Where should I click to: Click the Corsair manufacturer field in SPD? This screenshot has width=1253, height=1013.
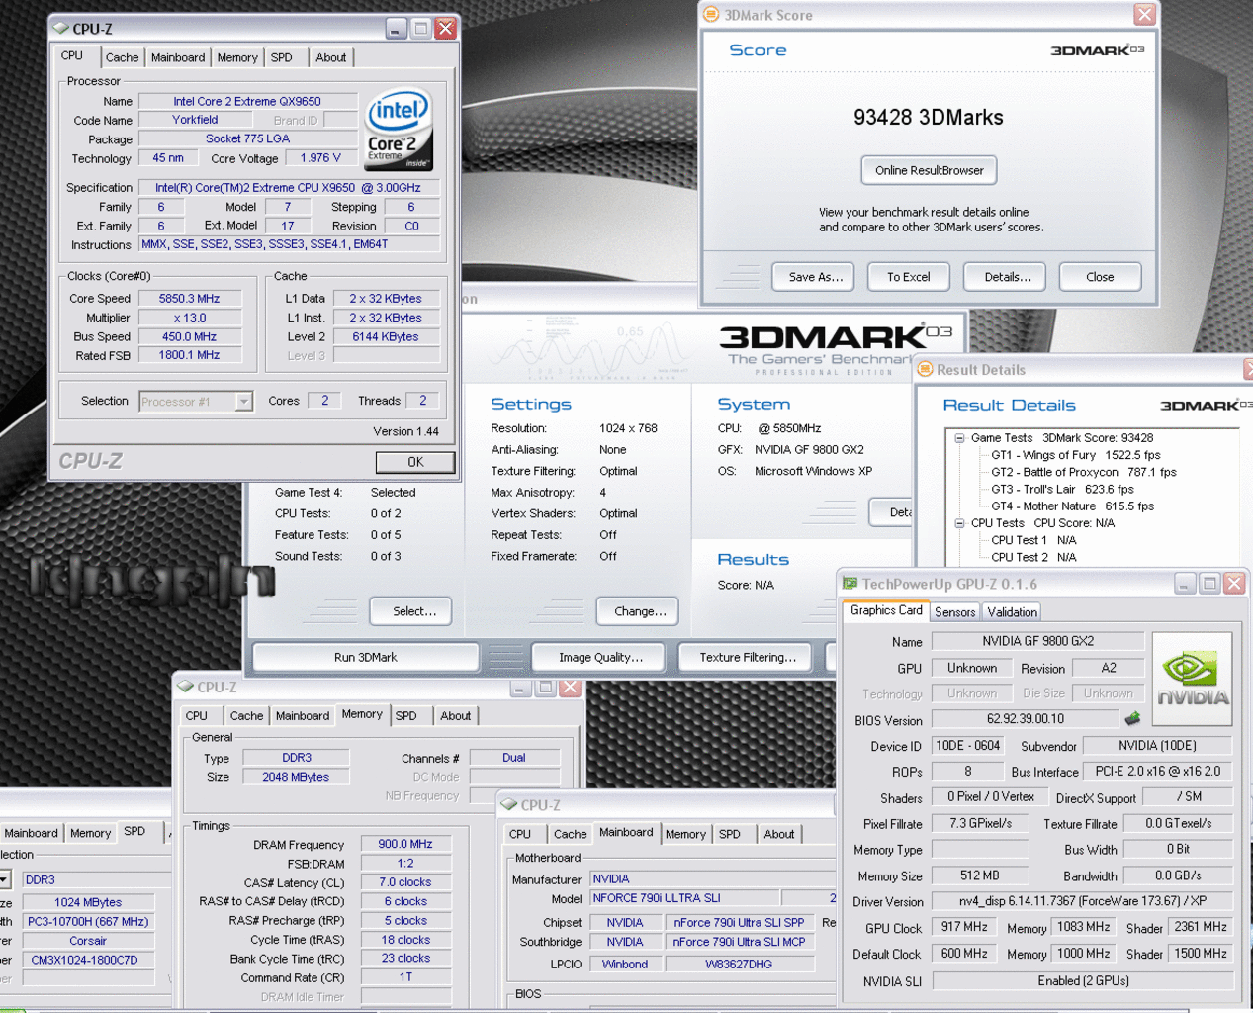[x=88, y=941]
